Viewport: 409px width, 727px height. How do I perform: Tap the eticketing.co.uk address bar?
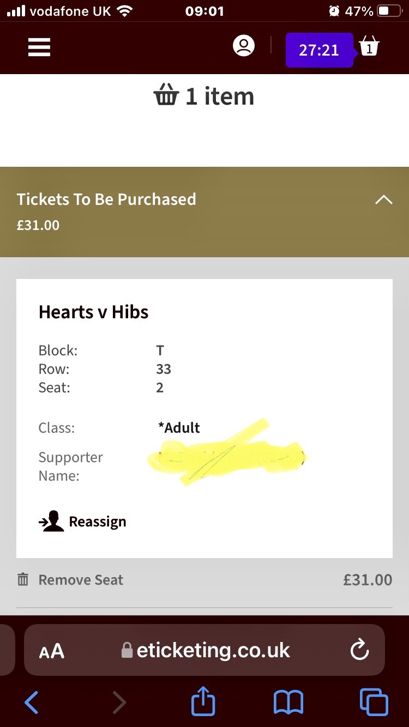(213, 650)
